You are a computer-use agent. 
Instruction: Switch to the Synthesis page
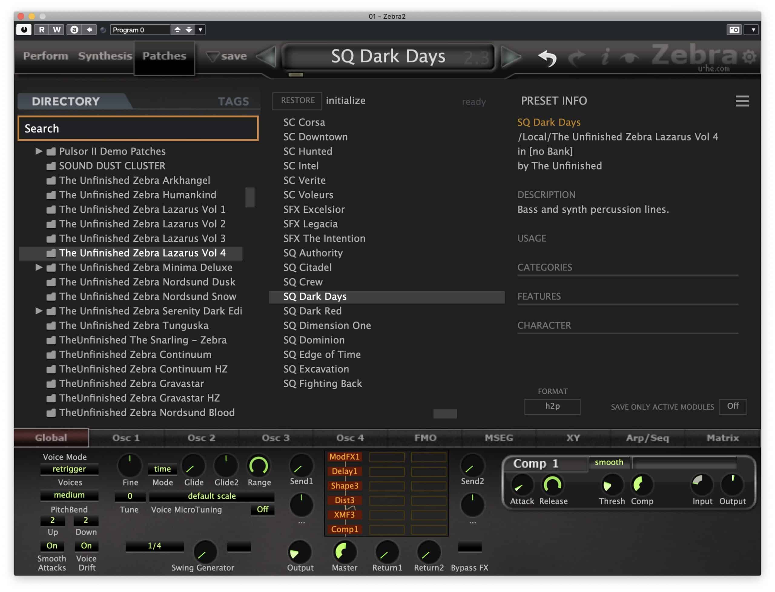[x=105, y=56]
